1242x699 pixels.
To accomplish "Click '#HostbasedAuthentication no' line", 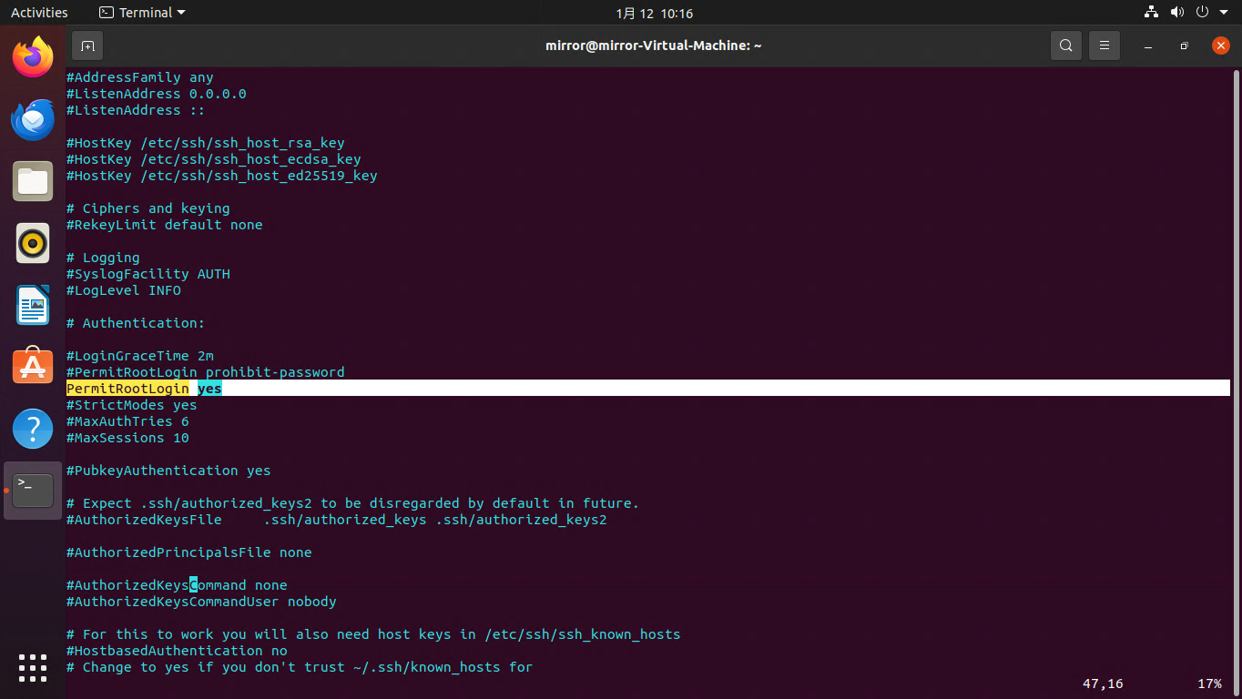I will tap(177, 651).
